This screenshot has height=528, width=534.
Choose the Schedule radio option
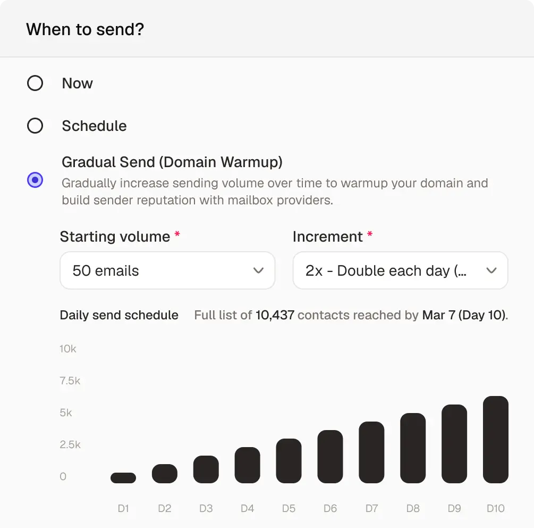[35, 126]
